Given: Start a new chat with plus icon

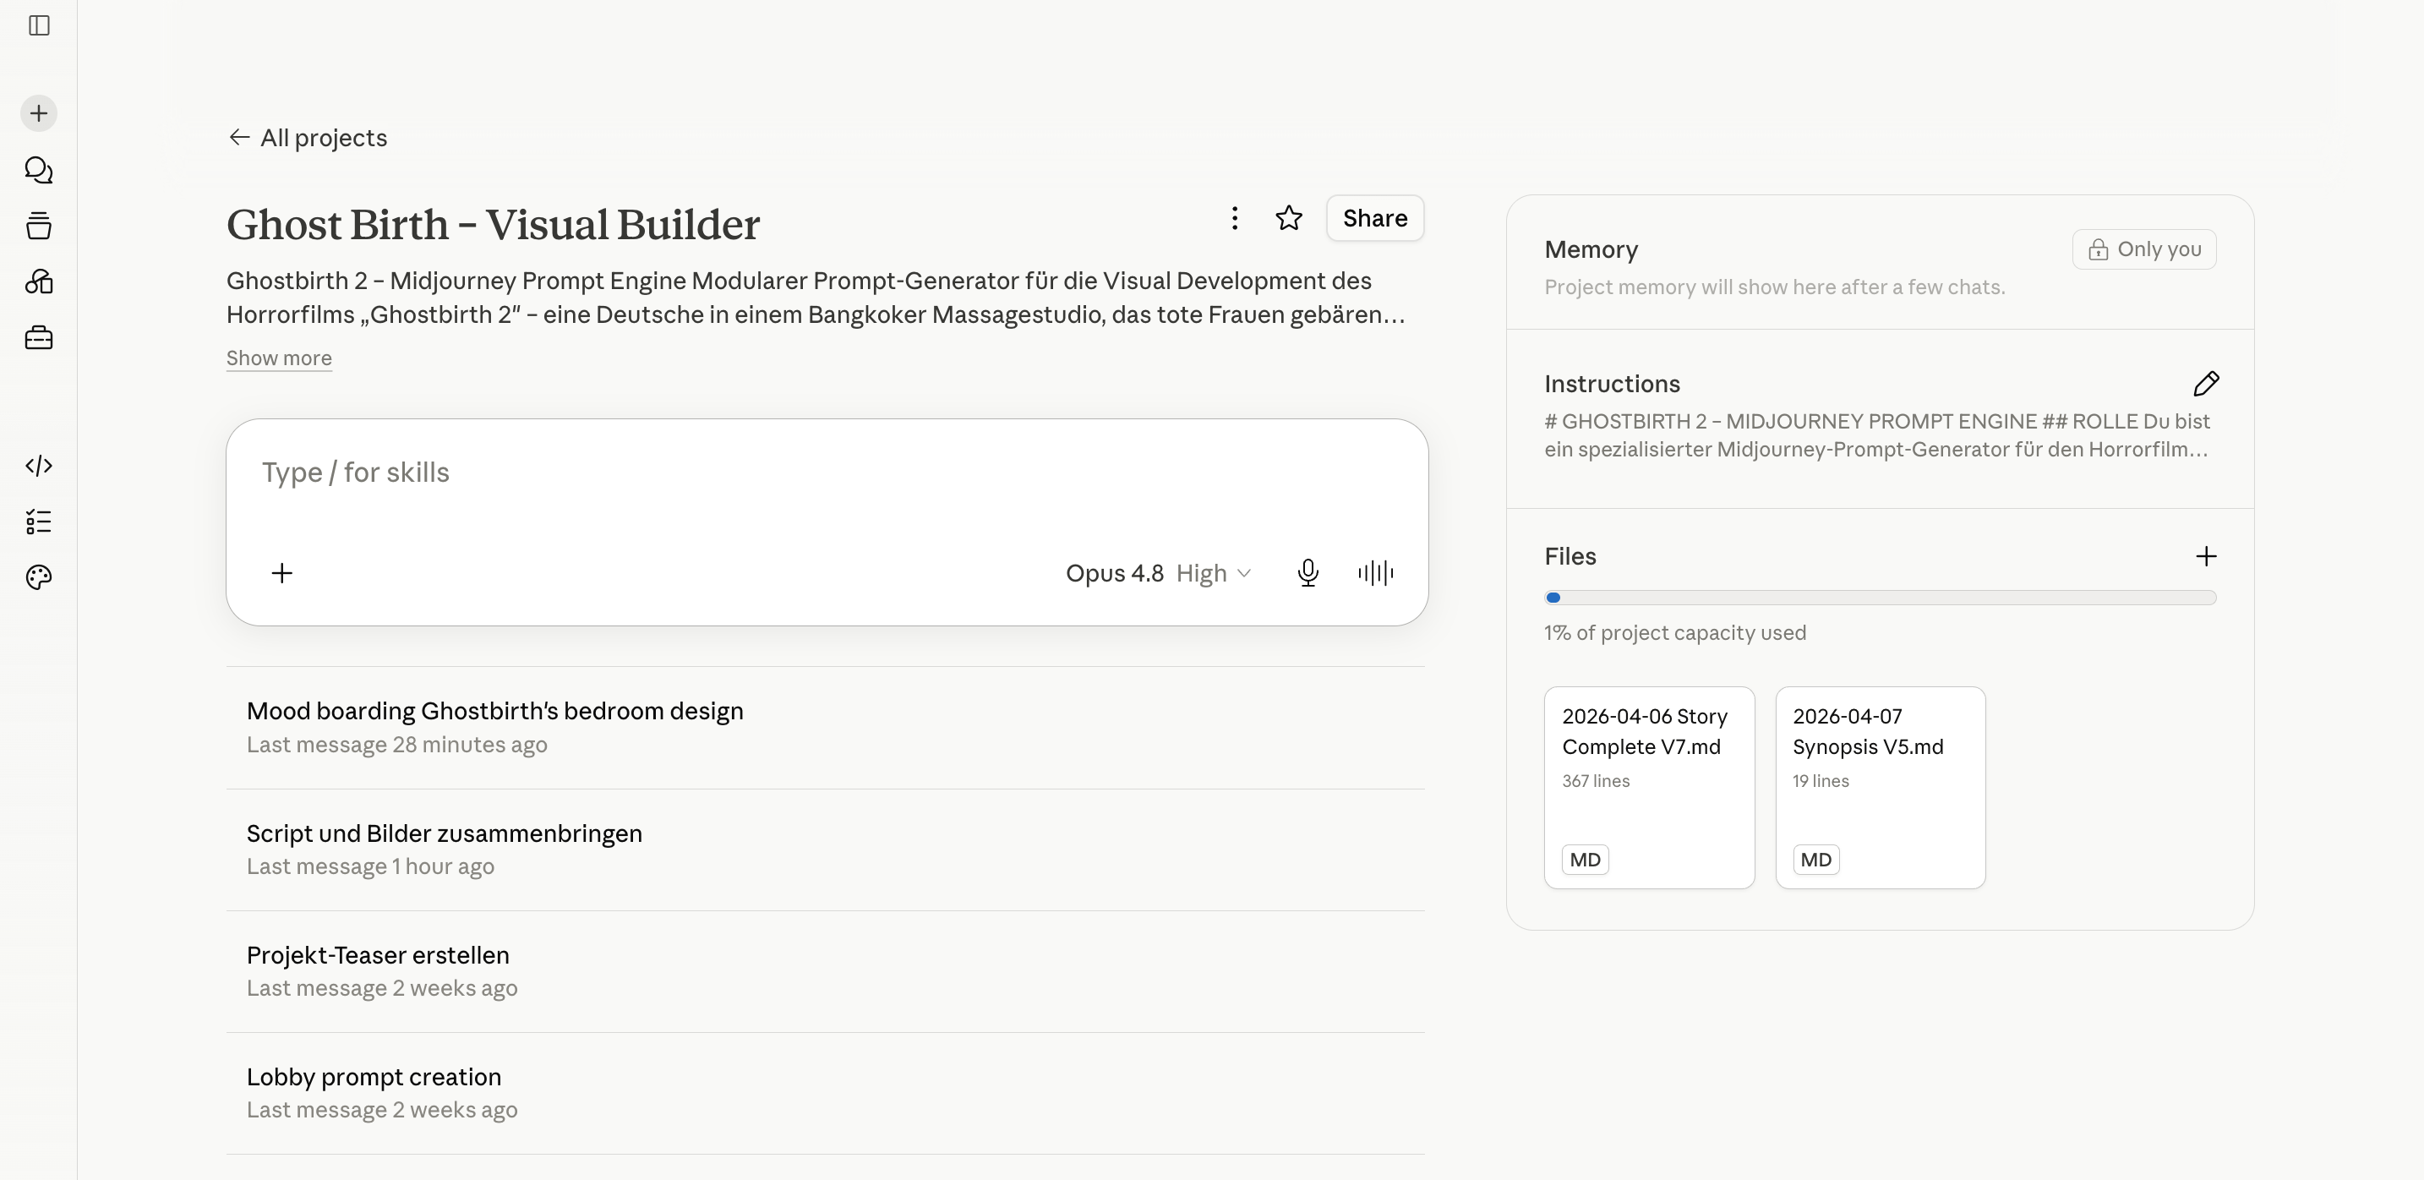Looking at the screenshot, I should [39, 114].
